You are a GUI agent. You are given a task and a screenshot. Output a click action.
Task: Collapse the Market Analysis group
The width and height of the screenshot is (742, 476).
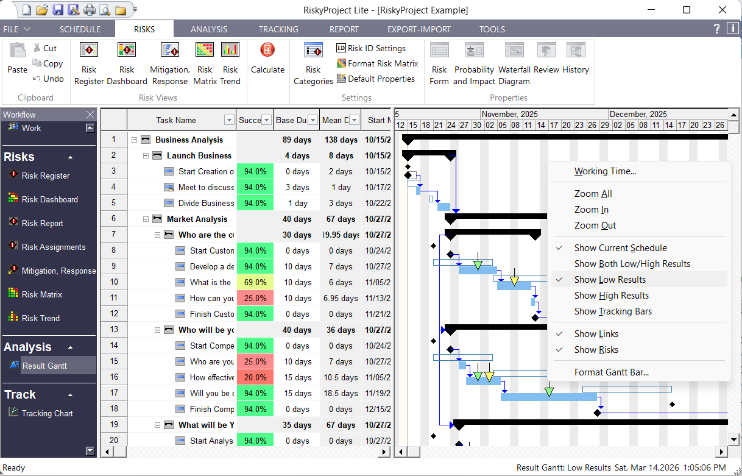pos(145,218)
